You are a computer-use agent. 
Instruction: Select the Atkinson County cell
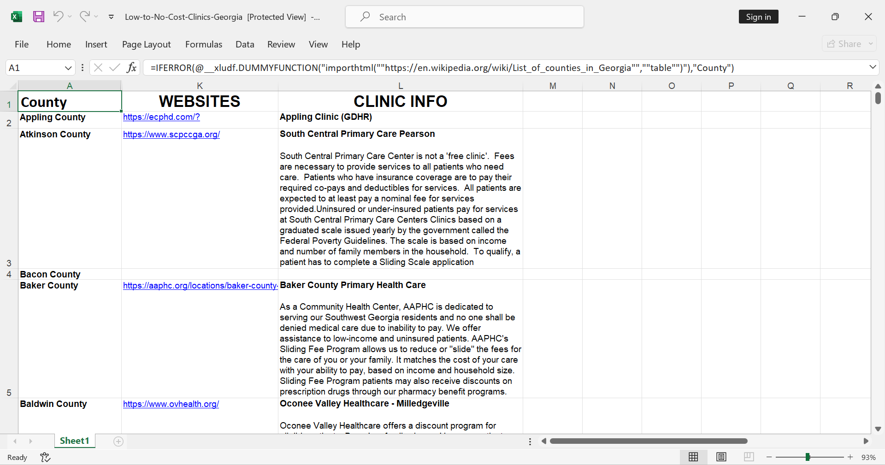point(70,198)
